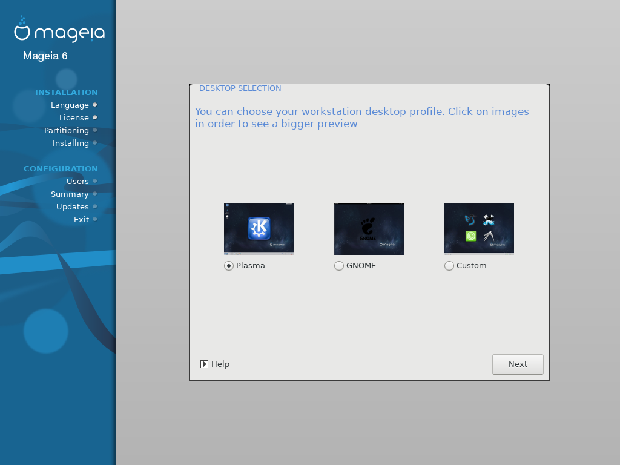Viewport: 620px width, 465px height.
Task: Open the GNOME desktop preview image
Action: tap(369, 228)
